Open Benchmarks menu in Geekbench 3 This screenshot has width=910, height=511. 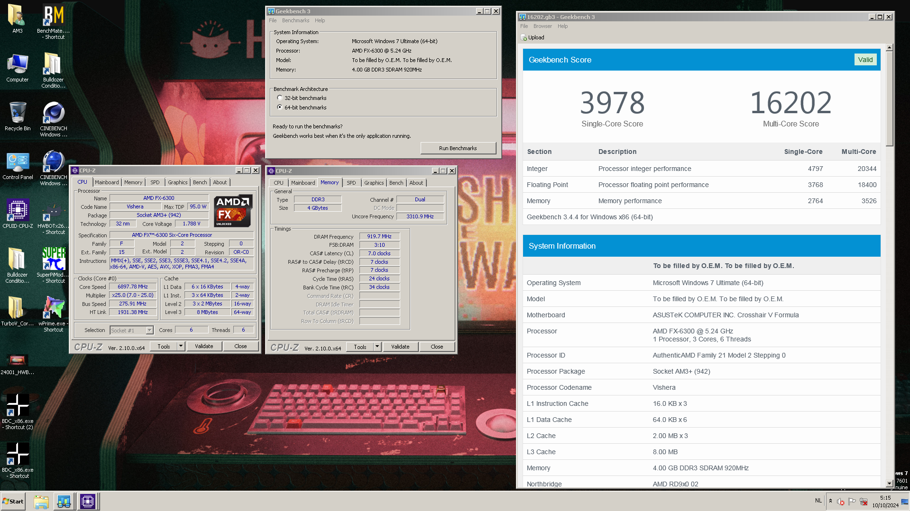(x=295, y=20)
